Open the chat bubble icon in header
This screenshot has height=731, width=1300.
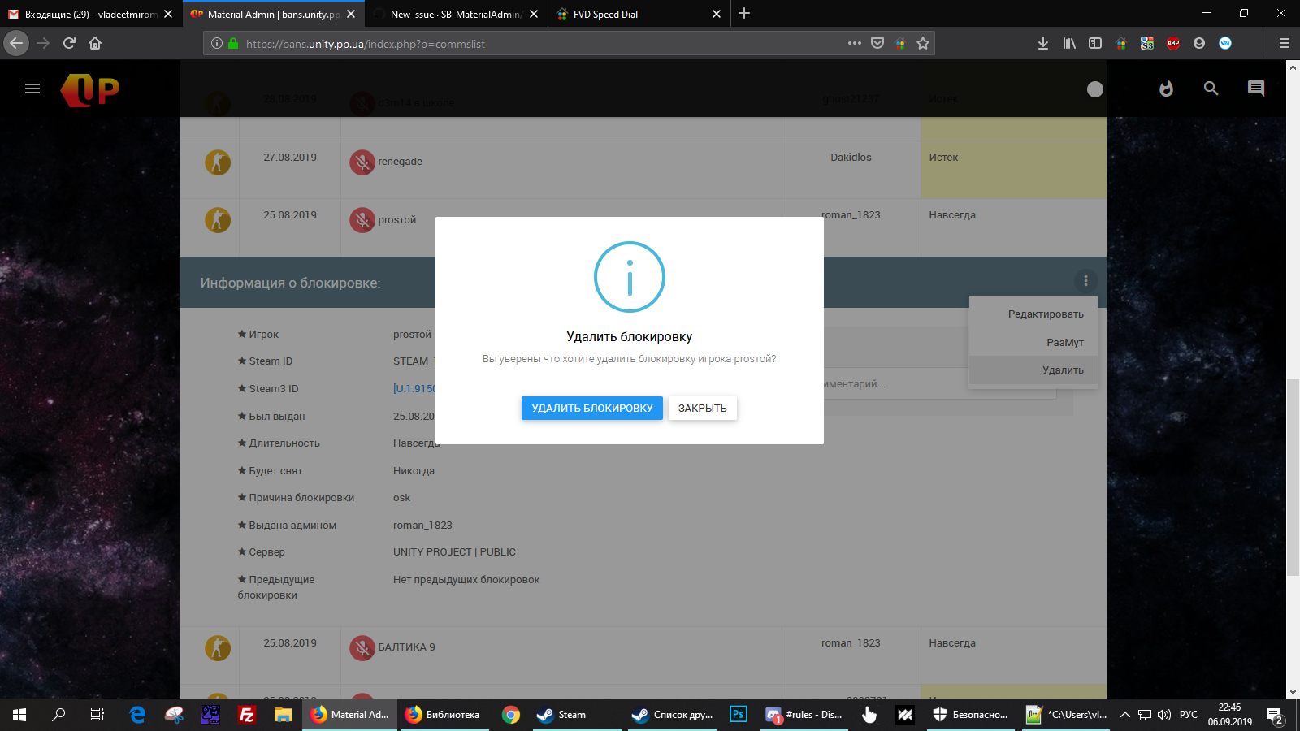click(1256, 89)
